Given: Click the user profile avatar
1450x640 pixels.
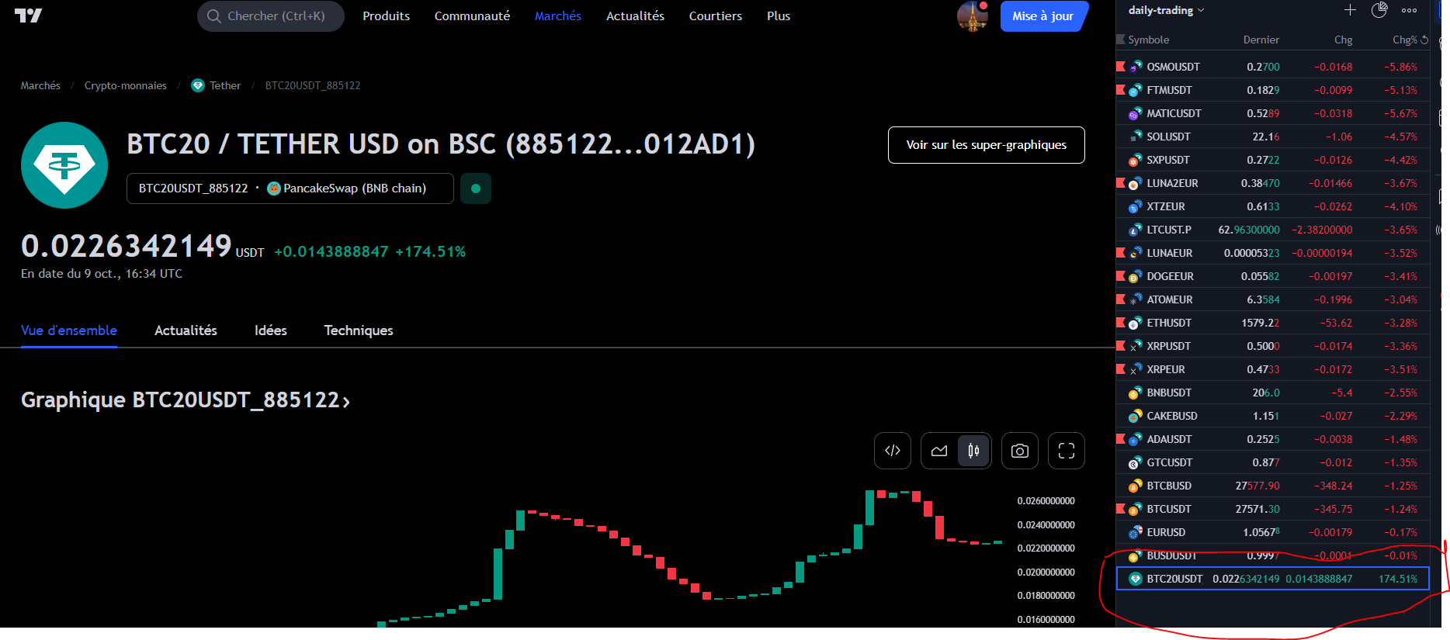Looking at the screenshot, I should [972, 16].
